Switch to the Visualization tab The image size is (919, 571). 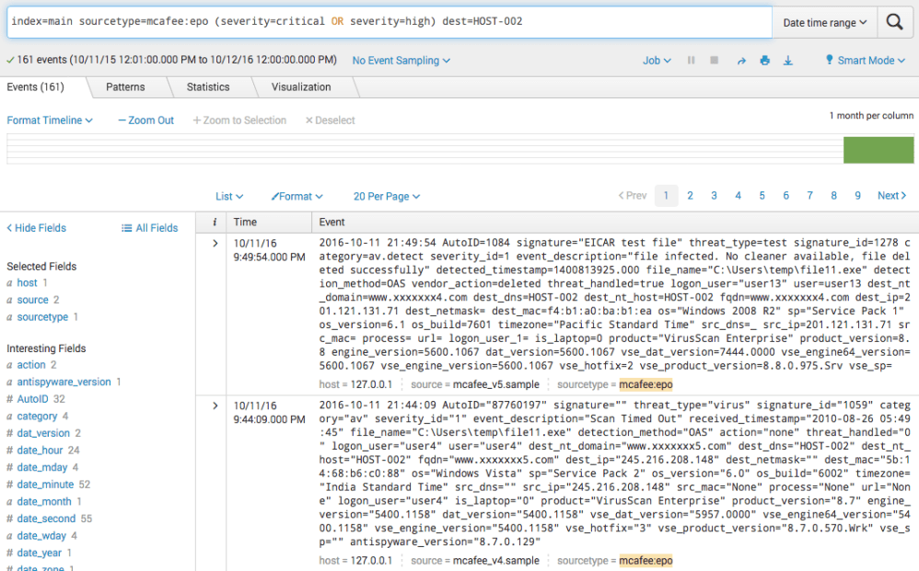tap(300, 87)
